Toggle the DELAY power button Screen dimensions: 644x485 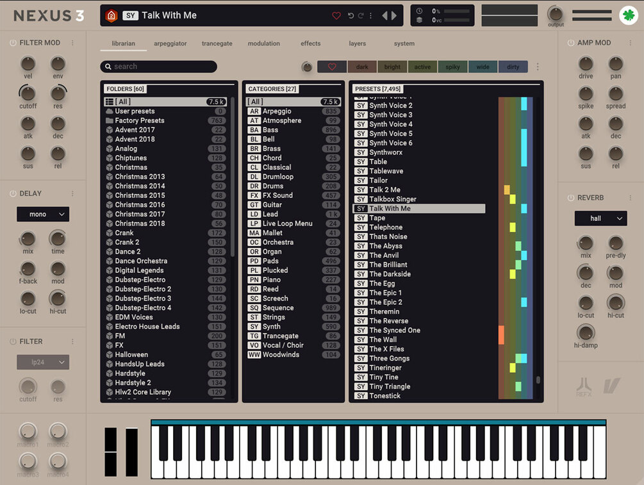[x=13, y=193]
